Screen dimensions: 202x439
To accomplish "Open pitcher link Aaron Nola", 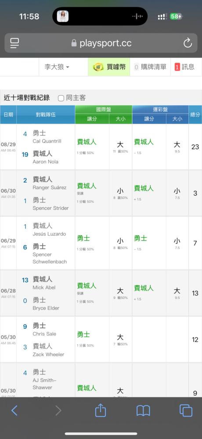I will click(x=45, y=162).
